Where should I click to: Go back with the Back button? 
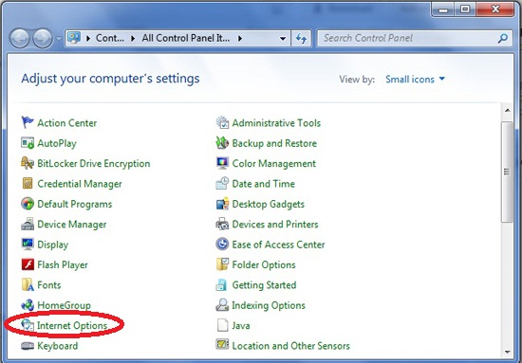coord(20,38)
